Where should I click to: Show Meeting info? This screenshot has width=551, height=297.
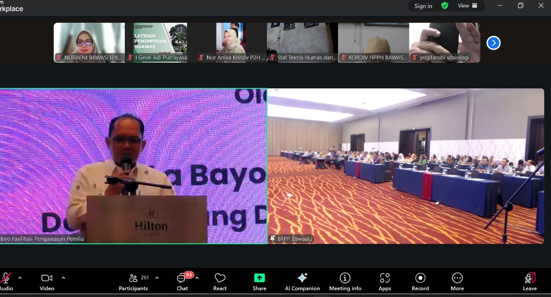(x=345, y=281)
